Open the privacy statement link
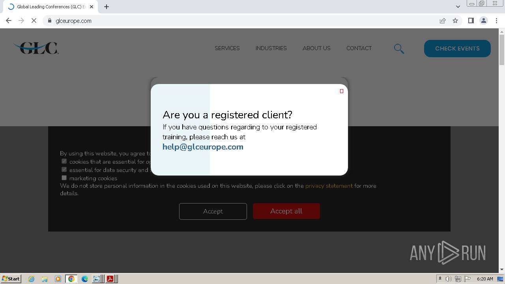This screenshot has width=505, height=284. click(x=329, y=186)
